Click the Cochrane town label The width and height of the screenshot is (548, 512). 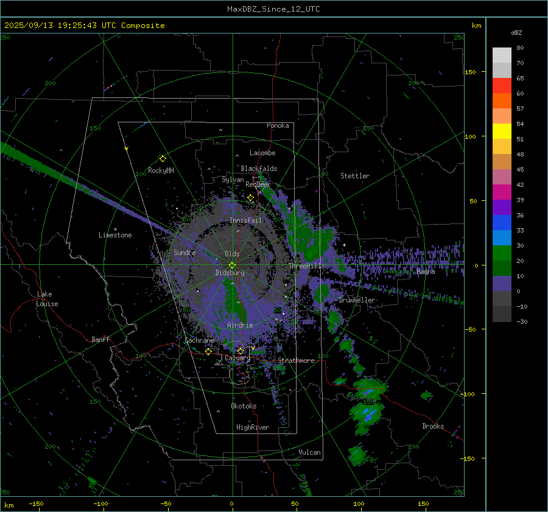[199, 340]
